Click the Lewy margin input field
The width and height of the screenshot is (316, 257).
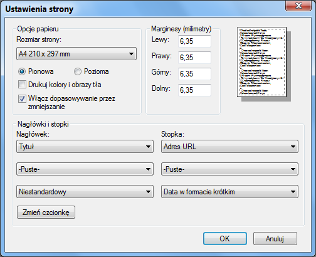click(194, 41)
